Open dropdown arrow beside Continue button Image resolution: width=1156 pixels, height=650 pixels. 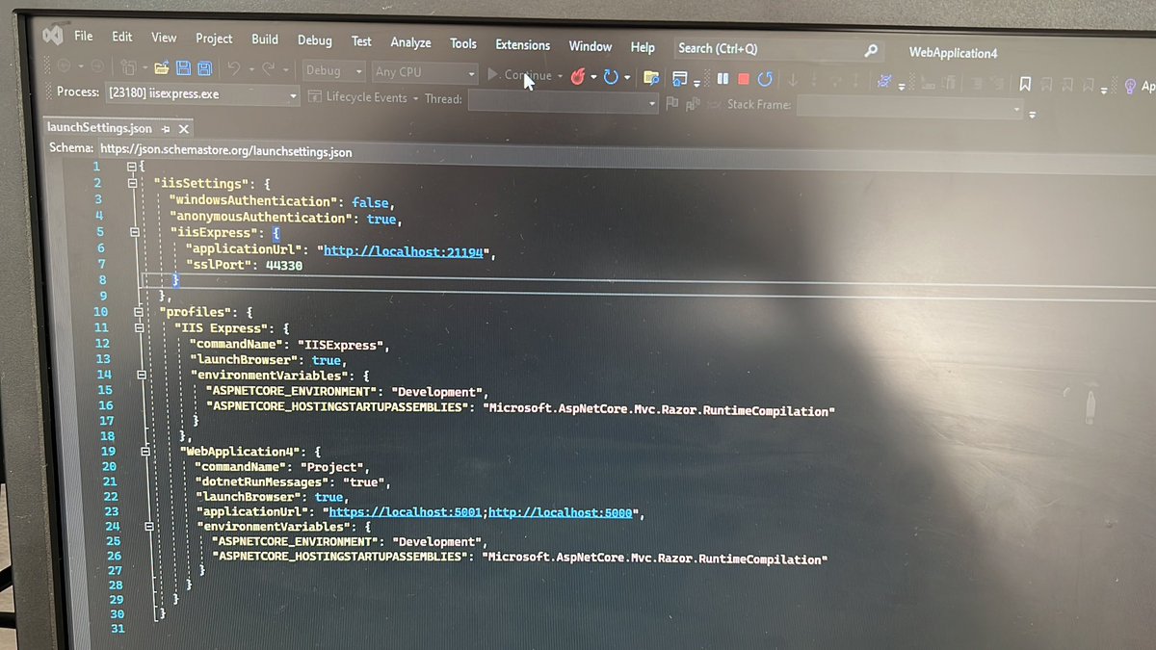pos(561,76)
